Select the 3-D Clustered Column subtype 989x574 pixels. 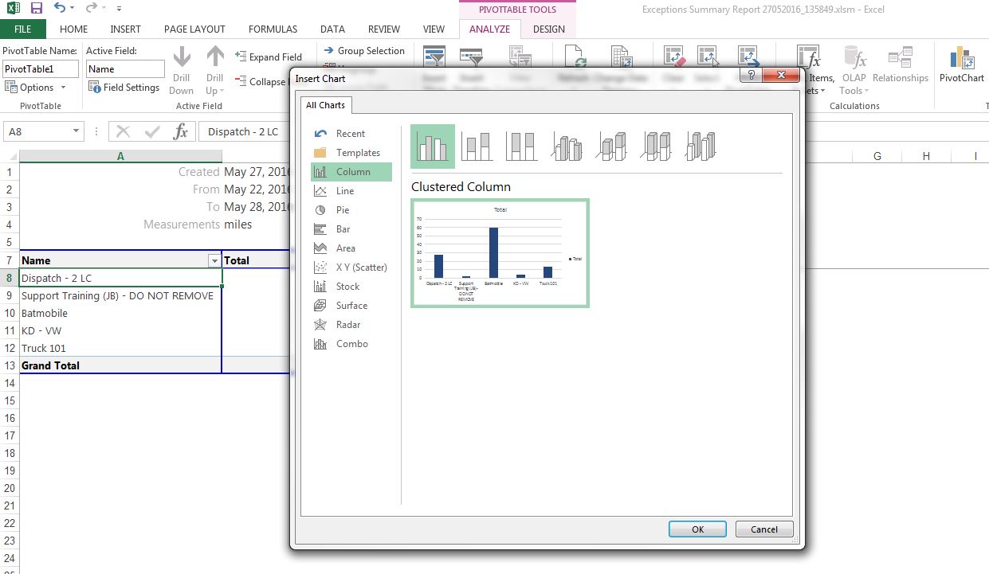point(567,146)
